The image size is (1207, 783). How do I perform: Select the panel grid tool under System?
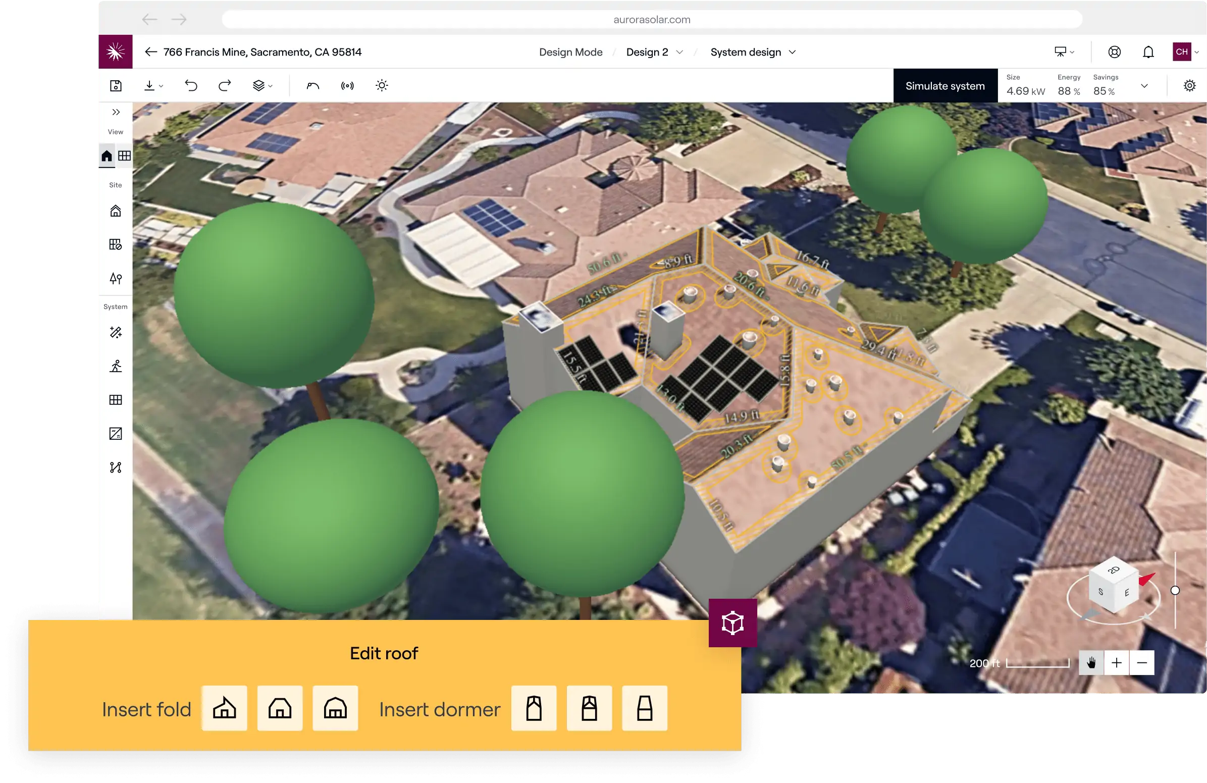pos(115,400)
